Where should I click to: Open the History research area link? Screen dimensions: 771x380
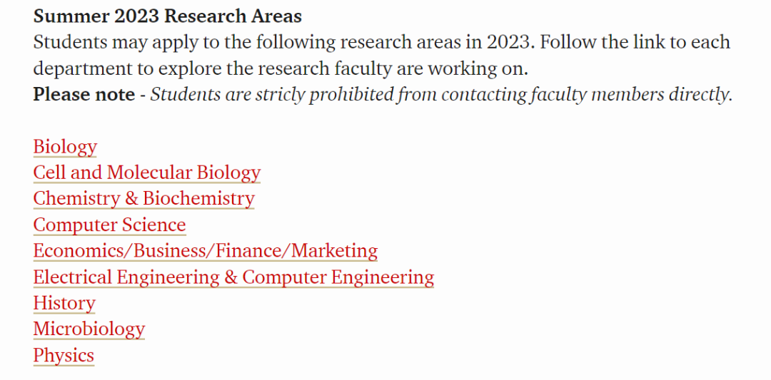point(64,304)
